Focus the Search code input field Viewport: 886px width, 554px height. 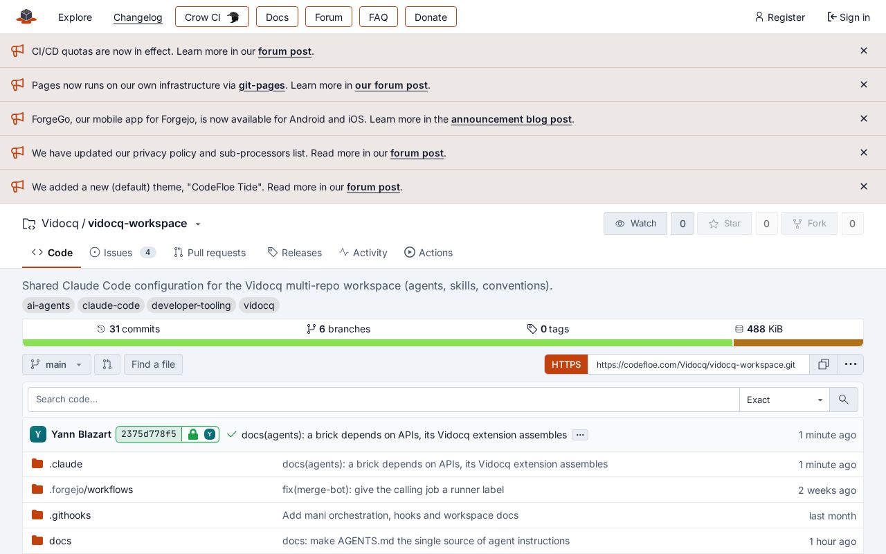383,400
